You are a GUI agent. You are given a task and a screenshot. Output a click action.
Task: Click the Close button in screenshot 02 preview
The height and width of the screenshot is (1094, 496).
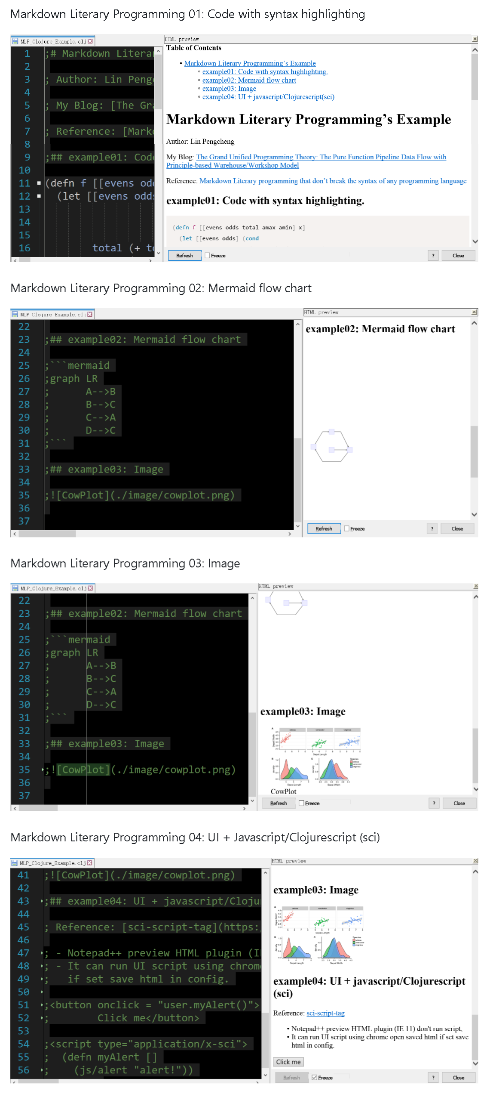(457, 528)
